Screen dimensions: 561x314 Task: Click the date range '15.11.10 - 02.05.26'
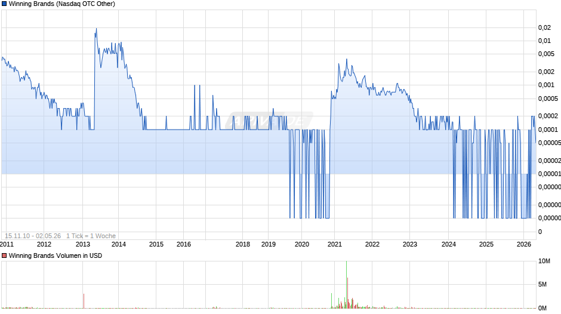(x=33, y=236)
